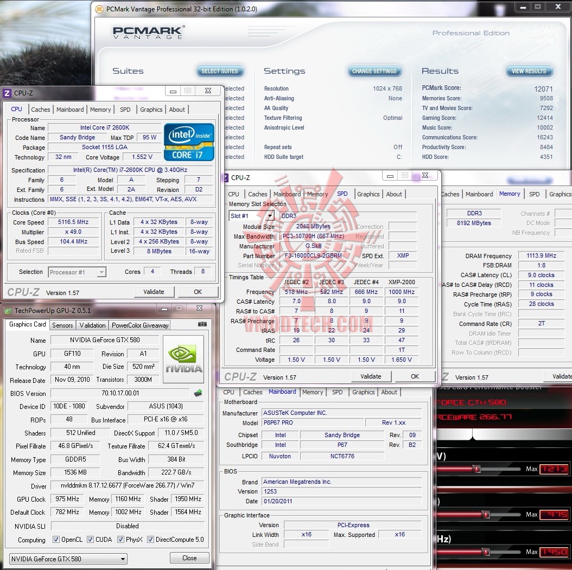Screen dimensions: 572x570
Task: Click the Memory Size 1536 MB value
Action: (x=75, y=472)
